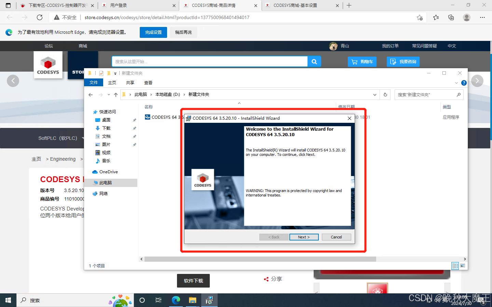Select 图片 in the navigation pane
Viewport: 492px width, 307px height.
[x=106, y=145]
